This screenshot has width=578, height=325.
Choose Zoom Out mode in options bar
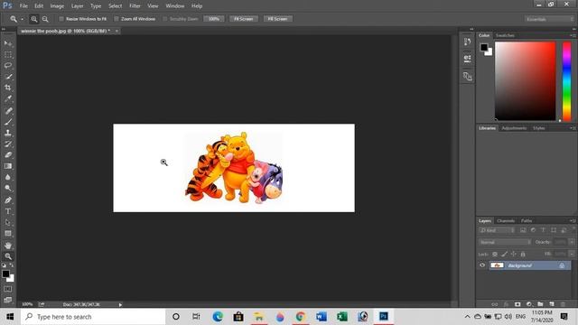coord(45,19)
